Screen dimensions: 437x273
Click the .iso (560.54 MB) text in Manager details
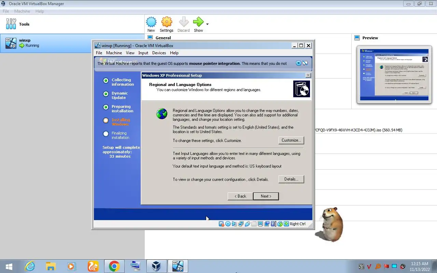[389, 130]
